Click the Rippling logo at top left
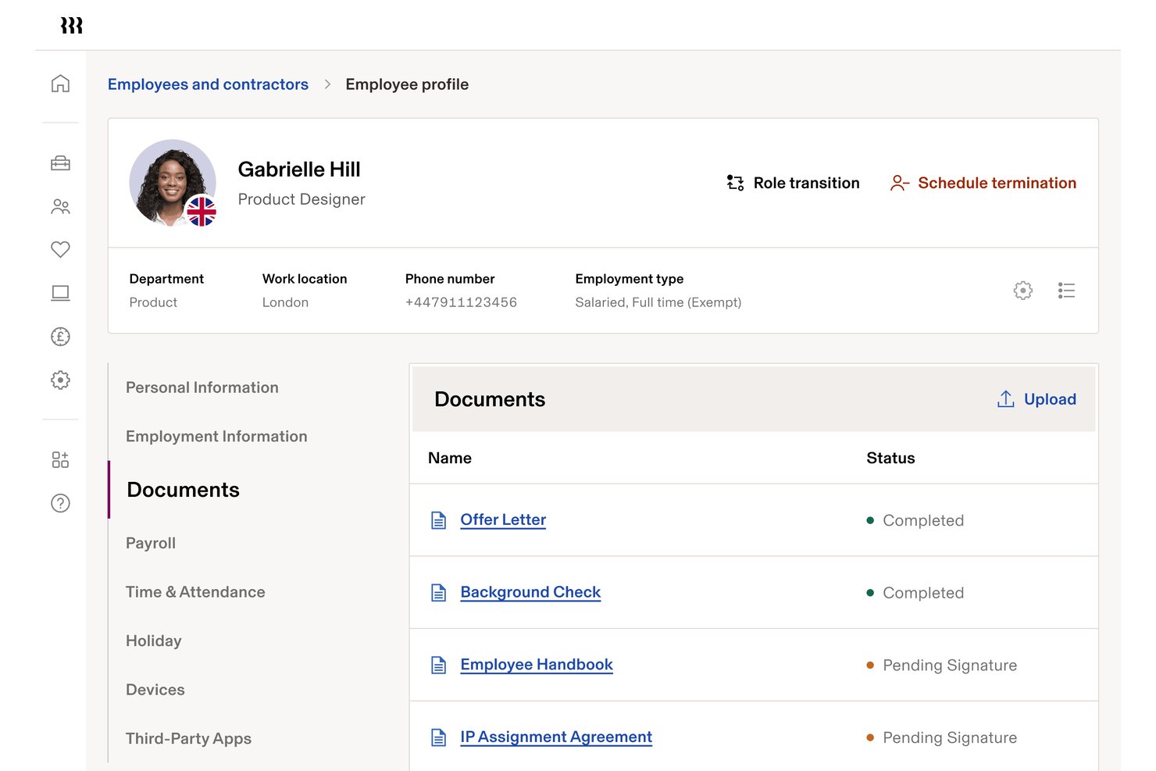The height and width of the screenshot is (771, 1156). pyautogui.click(x=71, y=26)
